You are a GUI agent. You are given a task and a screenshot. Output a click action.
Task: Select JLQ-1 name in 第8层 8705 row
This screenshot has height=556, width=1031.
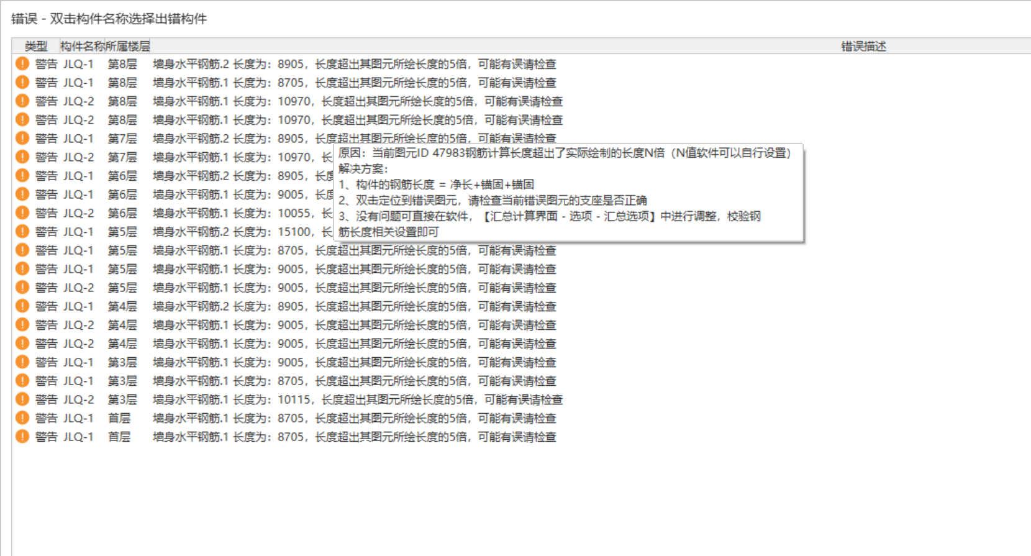[x=78, y=83]
